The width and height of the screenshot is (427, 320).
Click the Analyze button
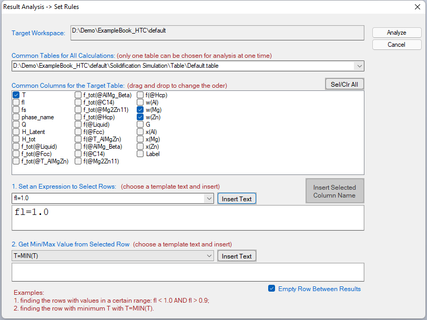tap(396, 32)
